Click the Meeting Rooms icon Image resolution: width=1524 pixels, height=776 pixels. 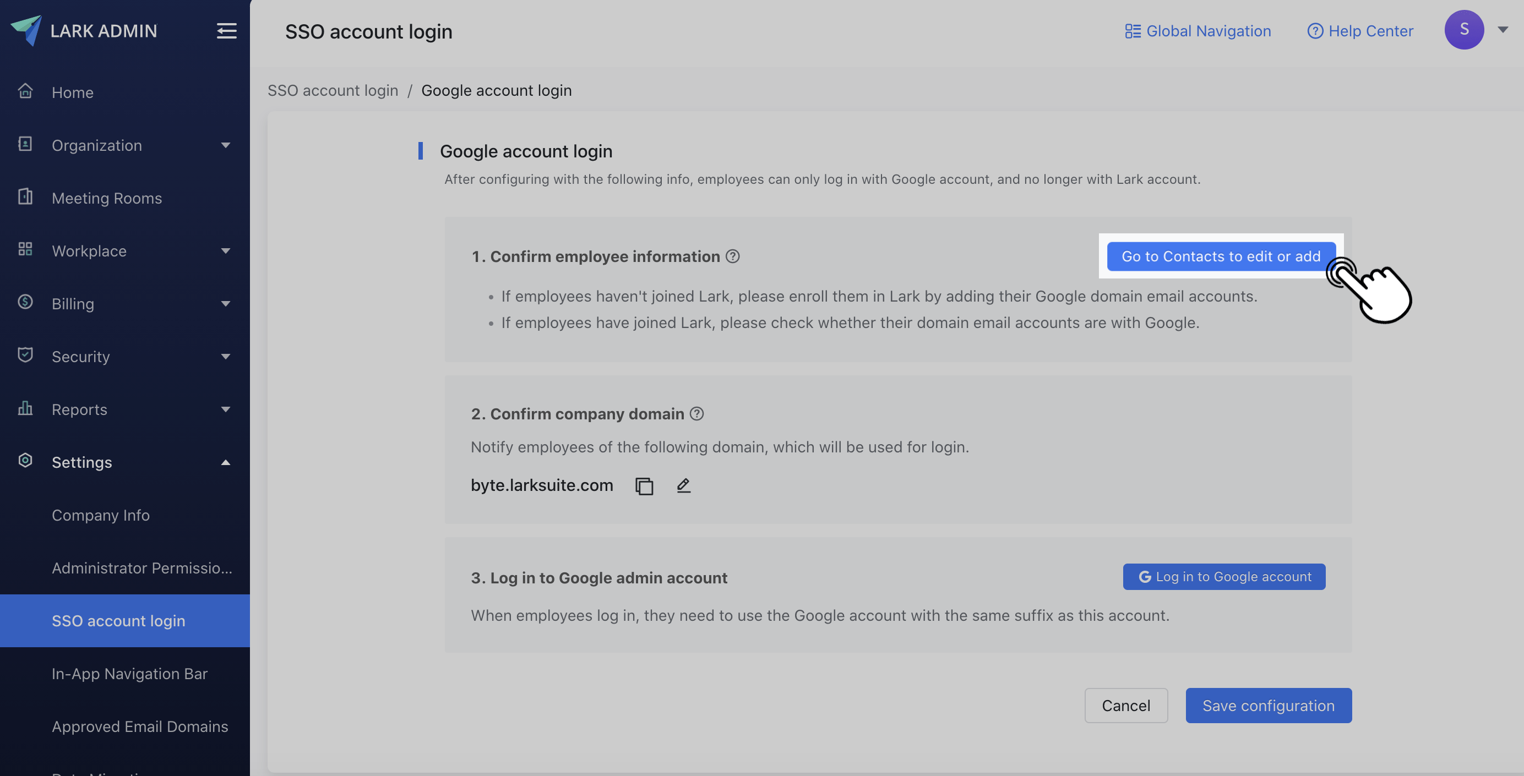[25, 197]
